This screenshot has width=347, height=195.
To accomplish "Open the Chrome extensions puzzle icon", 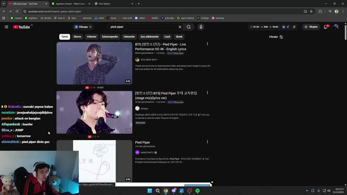I will pyautogui.click(x=320, y=11).
